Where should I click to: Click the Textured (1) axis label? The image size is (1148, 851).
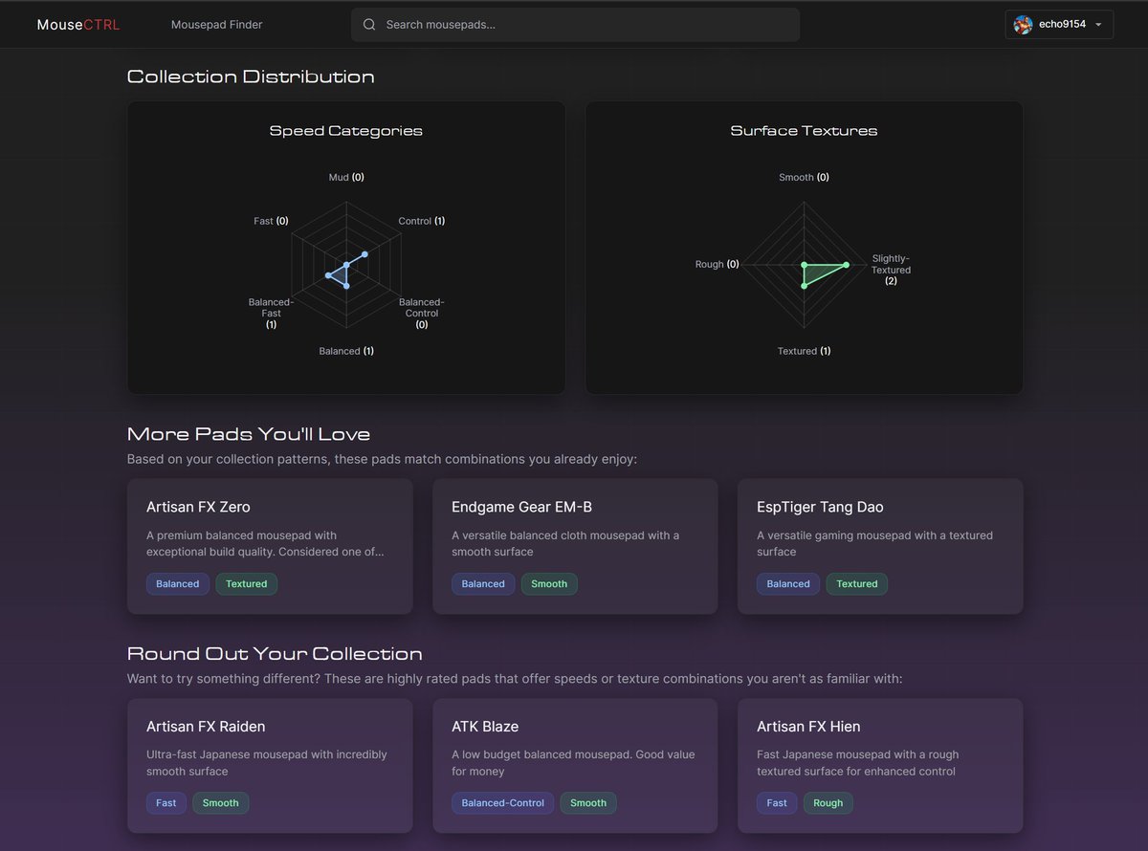click(804, 351)
